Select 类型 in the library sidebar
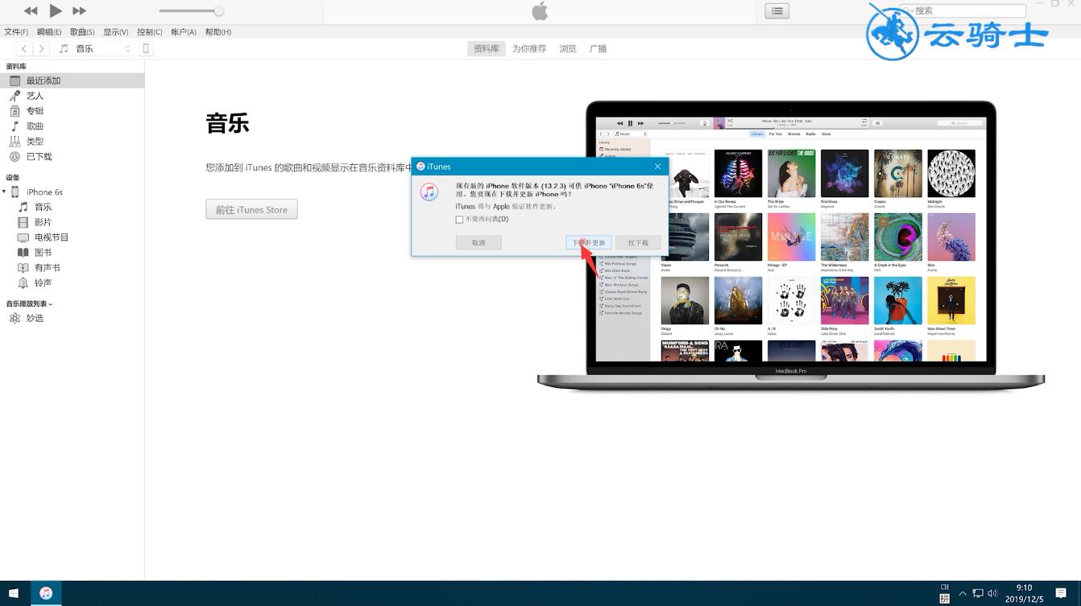The image size is (1081, 606). tap(72, 142)
